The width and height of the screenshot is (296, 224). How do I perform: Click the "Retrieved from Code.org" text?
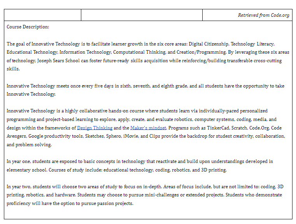[263, 15]
